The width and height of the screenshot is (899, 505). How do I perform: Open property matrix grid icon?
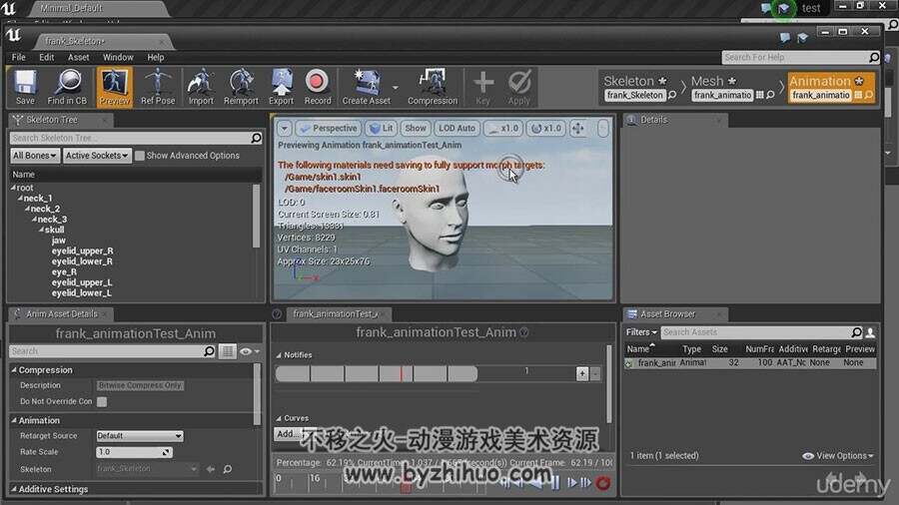pyautogui.click(x=227, y=351)
